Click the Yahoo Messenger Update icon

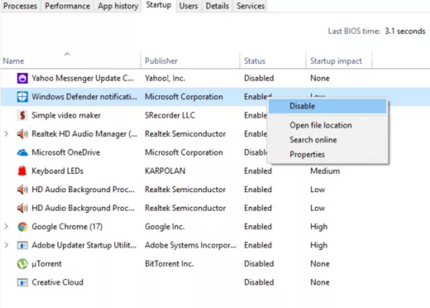(x=22, y=78)
